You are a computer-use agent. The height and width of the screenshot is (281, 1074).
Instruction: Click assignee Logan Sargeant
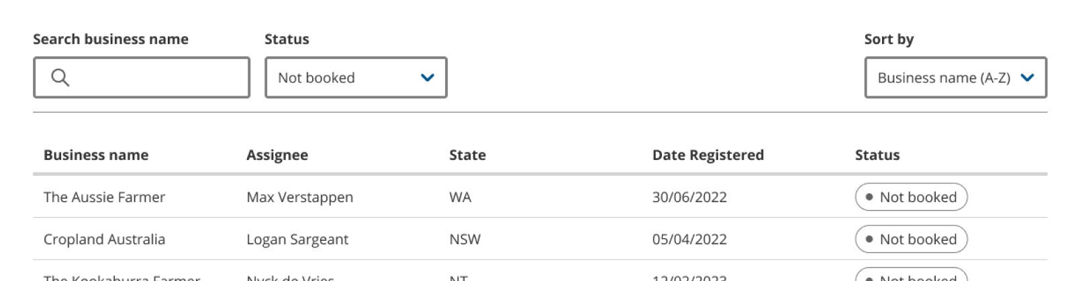297,240
